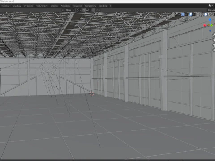Toggle X-Ray mode
This screenshot has height=161, width=215.
point(198,14)
